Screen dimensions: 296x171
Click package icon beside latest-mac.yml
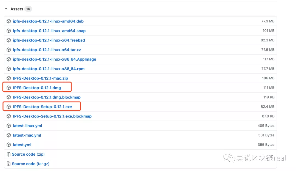(x=9, y=135)
